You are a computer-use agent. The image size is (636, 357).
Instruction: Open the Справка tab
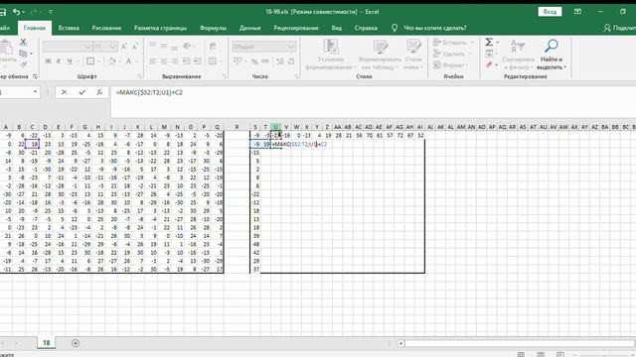click(x=366, y=28)
